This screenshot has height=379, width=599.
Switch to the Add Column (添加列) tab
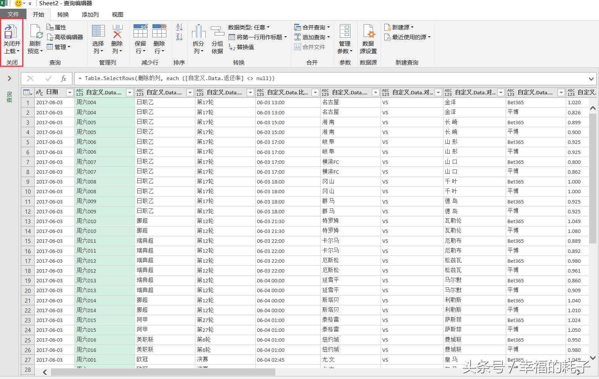90,14
